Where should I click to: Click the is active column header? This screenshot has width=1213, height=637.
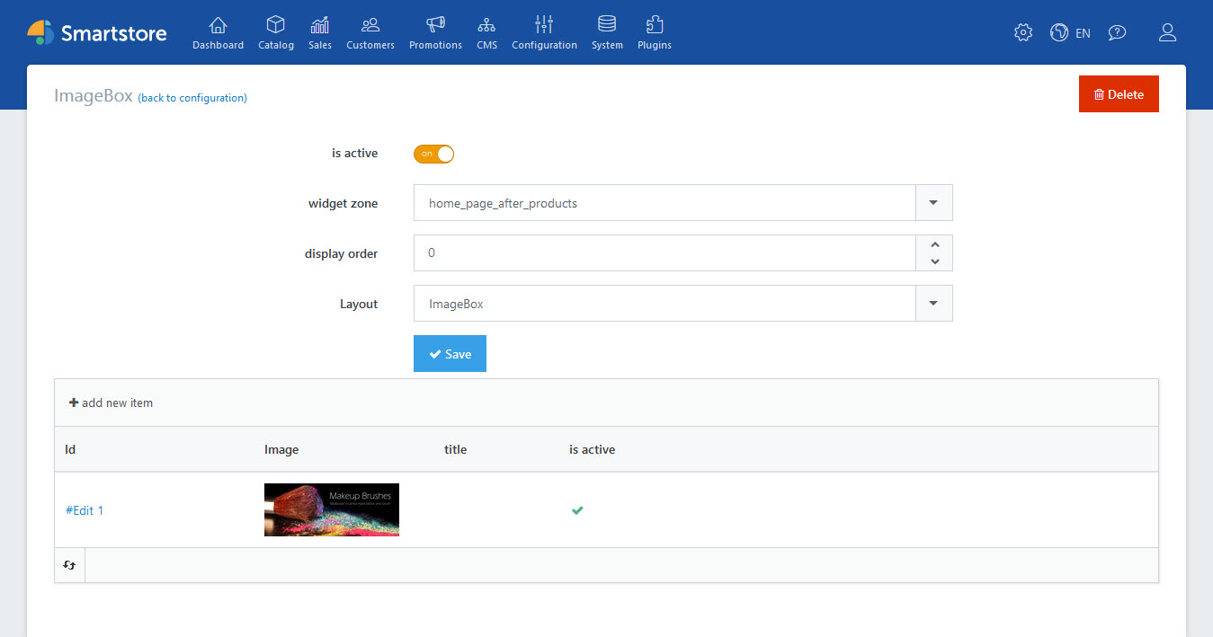pyautogui.click(x=592, y=449)
